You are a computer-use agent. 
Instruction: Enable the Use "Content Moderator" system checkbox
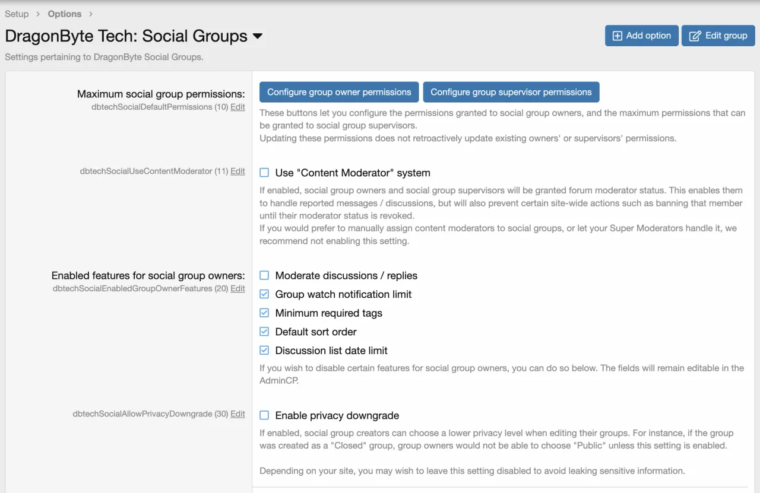click(x=264, y=173)
